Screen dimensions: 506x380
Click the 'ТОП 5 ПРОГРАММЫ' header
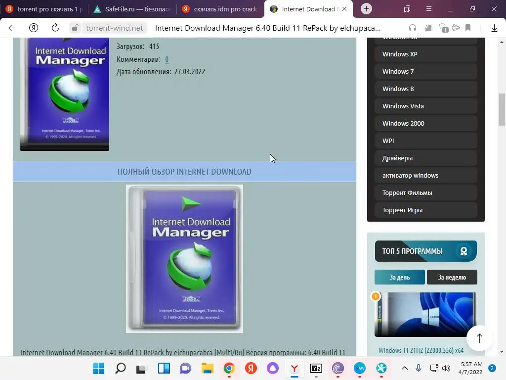[x=425, y=251]
